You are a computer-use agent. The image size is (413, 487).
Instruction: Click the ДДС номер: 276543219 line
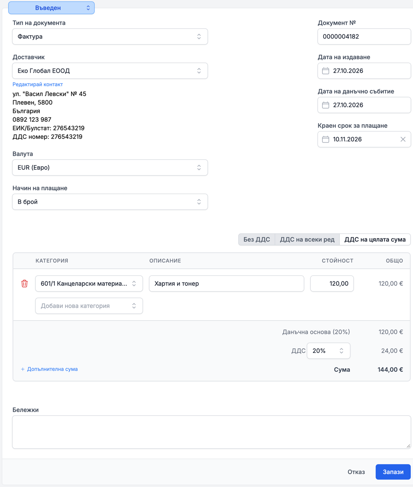(x=48, y=137)
